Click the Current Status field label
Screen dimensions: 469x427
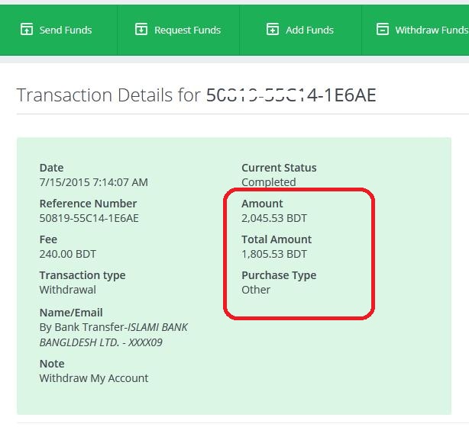click(x=279, y=168)
